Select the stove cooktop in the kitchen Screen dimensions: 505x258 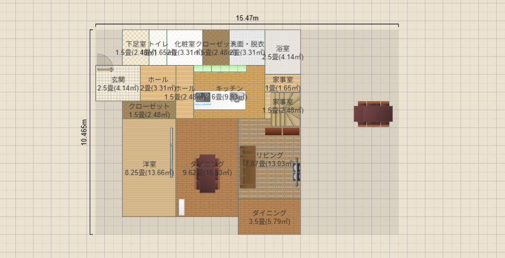tap(203, 97)
